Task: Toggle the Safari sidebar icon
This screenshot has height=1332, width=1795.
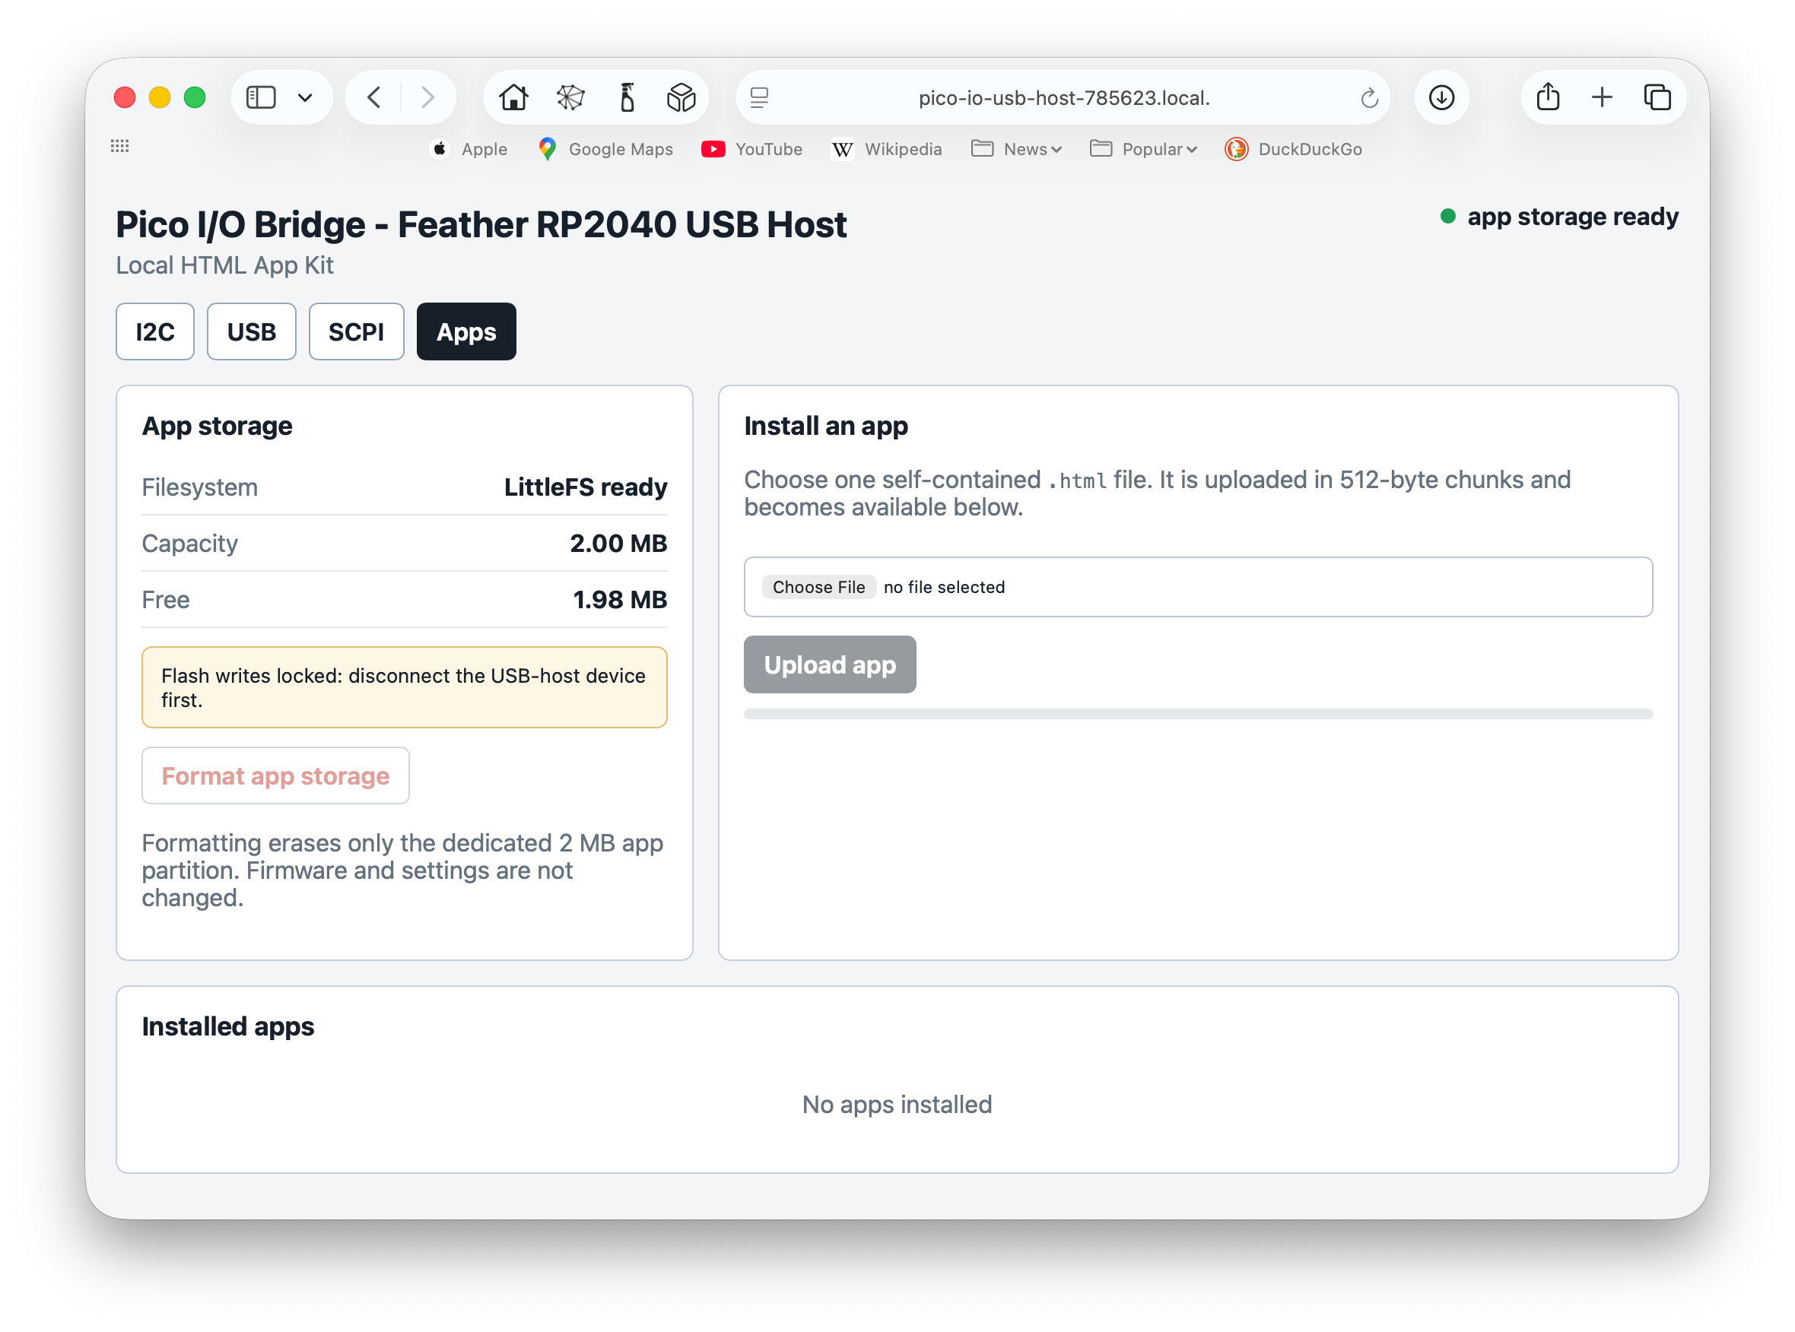Action: click(261, 97)
